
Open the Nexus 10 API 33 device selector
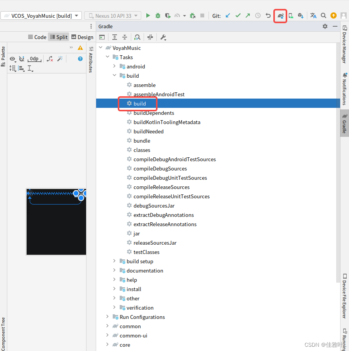pos(112,15)
